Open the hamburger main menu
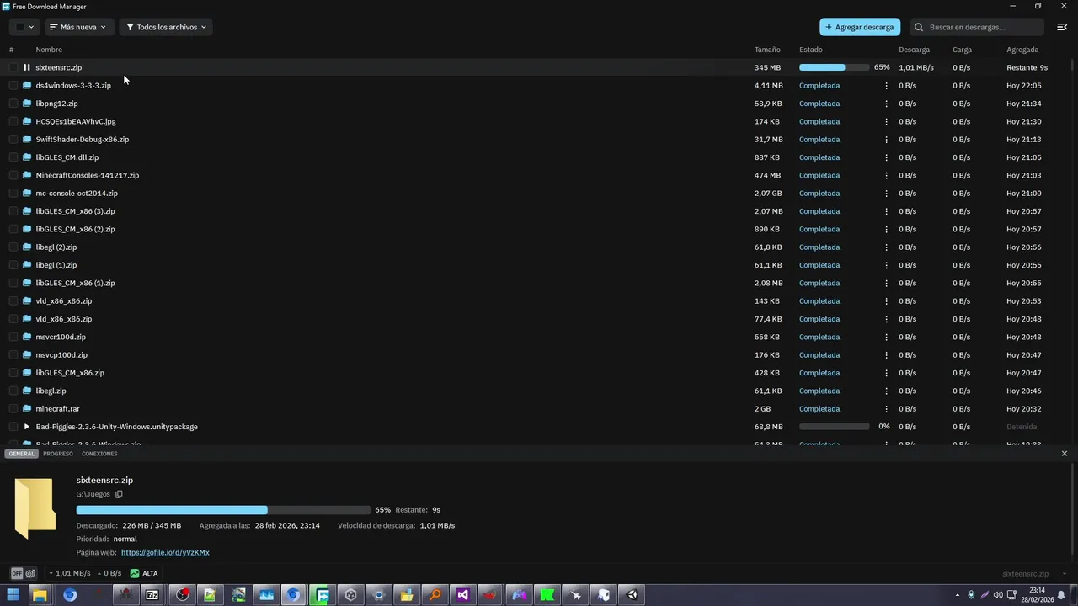 [1062, 27]
